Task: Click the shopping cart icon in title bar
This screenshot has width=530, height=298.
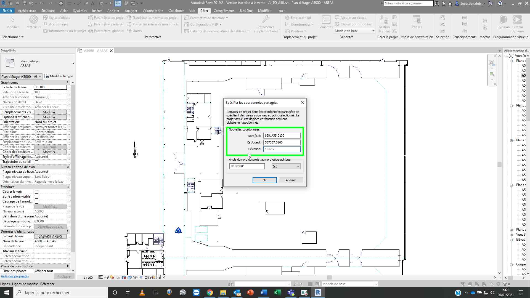Action: 491,3
